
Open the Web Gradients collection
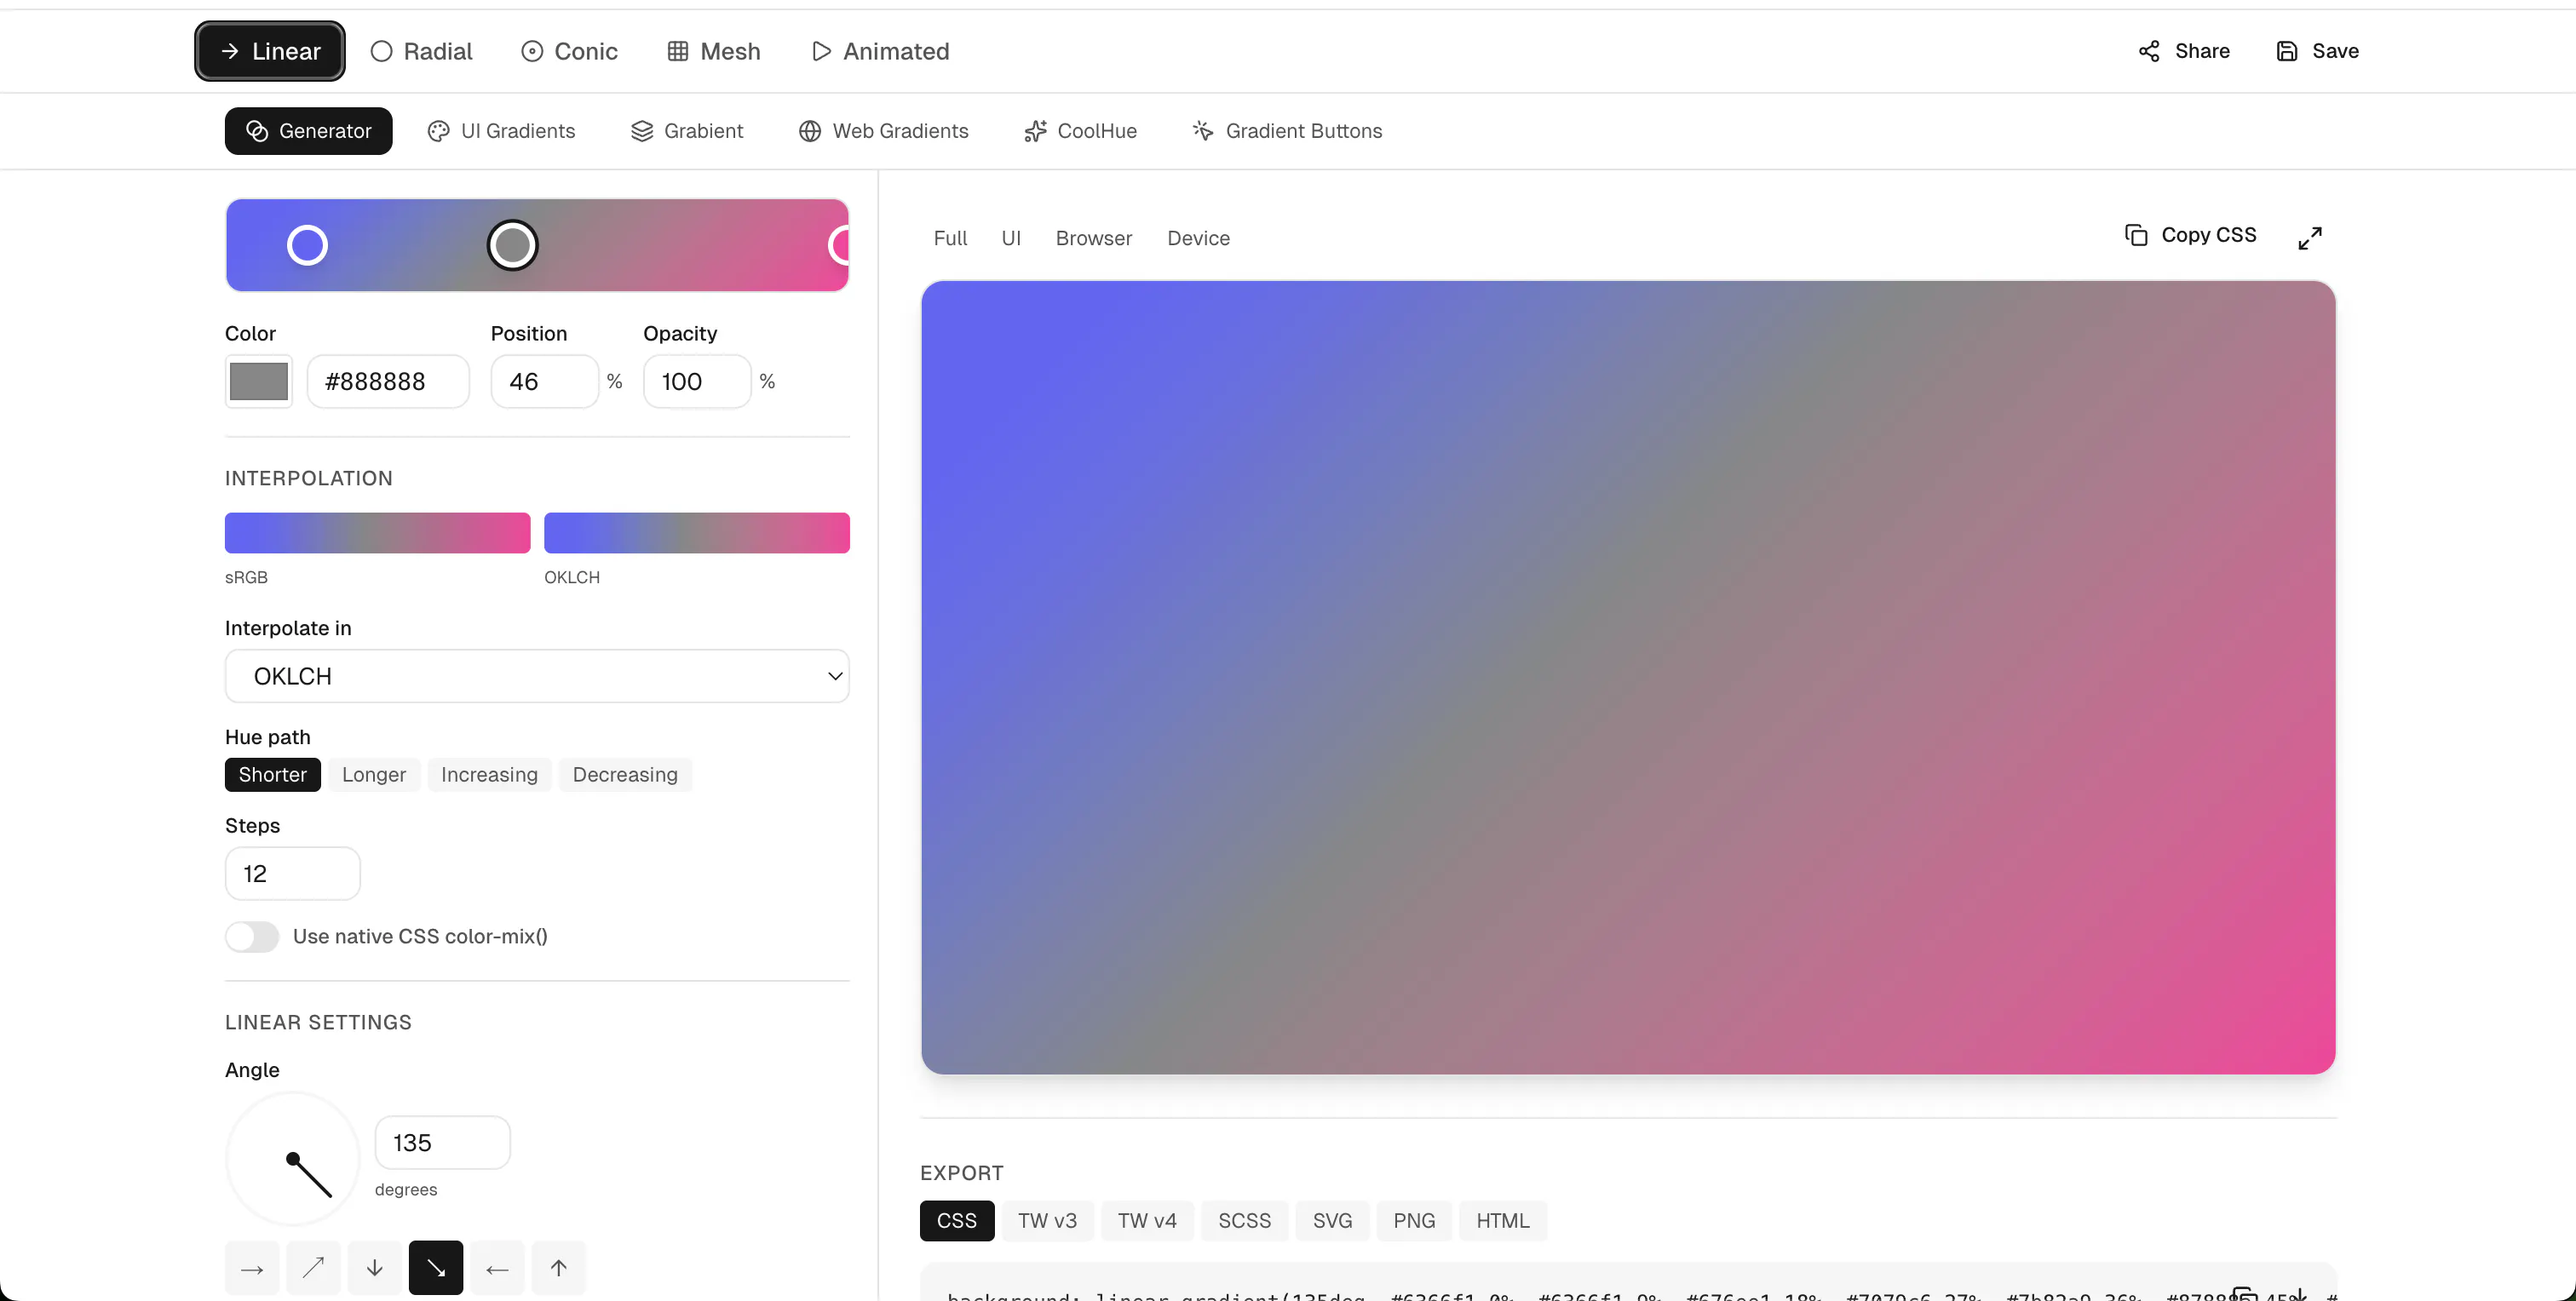click(884, 131)
